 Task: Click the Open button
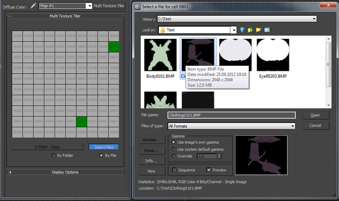click(316, 115)
